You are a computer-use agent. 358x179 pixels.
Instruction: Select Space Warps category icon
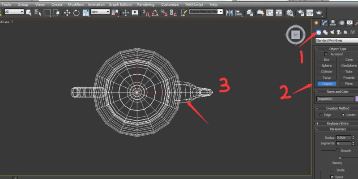(353, 32)
